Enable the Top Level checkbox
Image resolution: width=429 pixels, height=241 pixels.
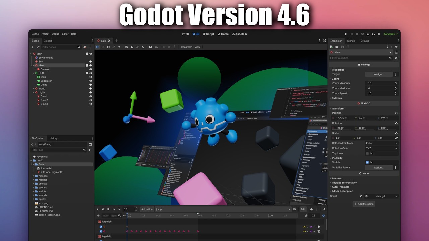pos(367,153)
